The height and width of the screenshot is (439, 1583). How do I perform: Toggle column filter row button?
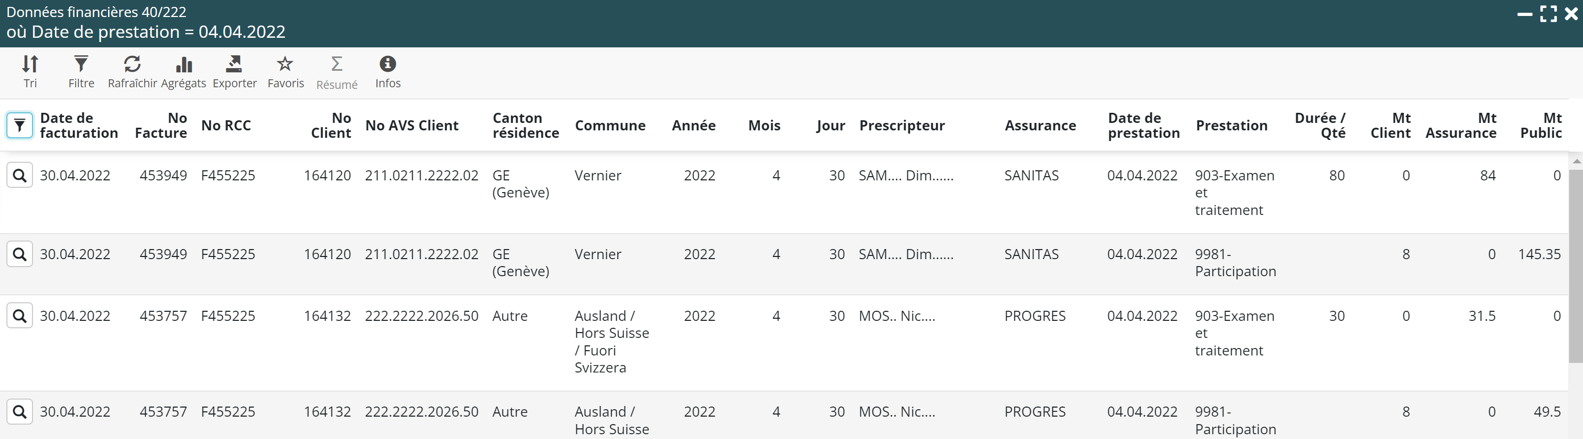[x=20, y=126]
